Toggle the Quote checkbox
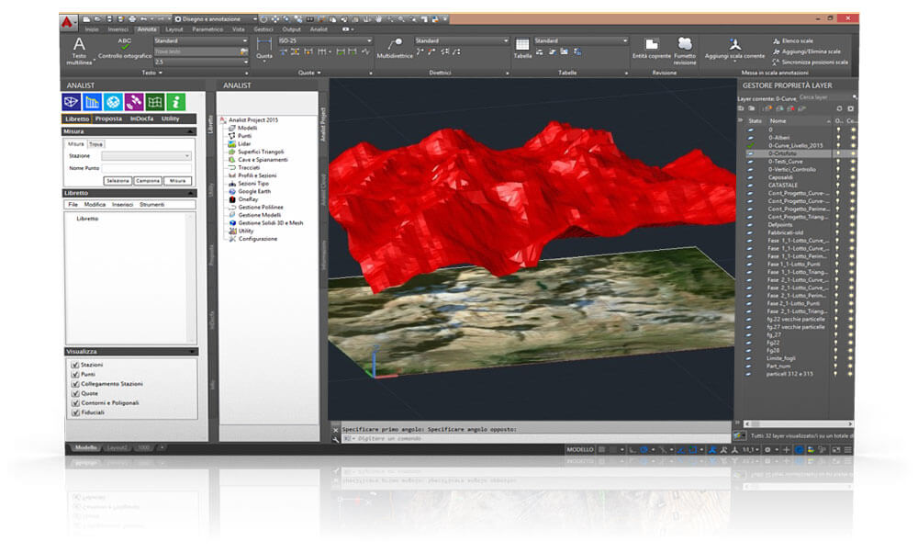918x553 pixels. 75,393
